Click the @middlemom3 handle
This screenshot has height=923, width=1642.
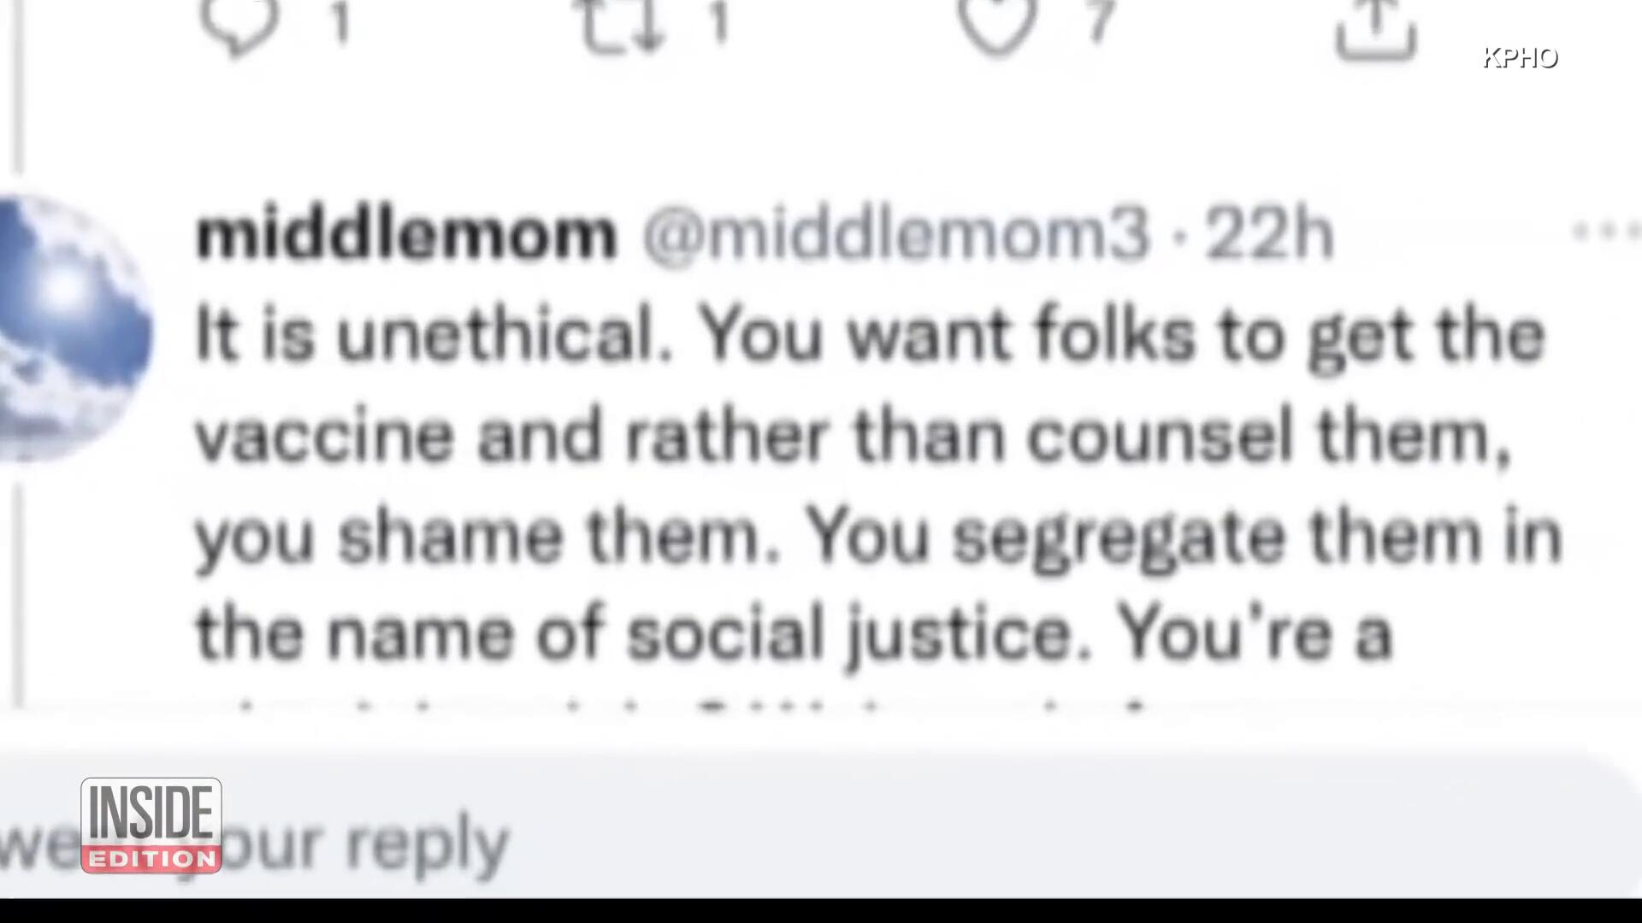[895, 235]
